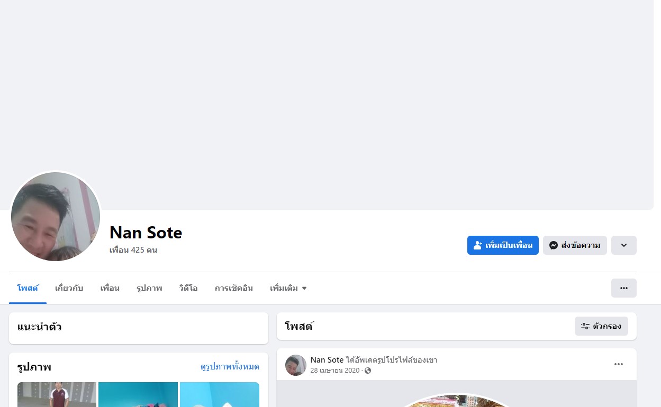The height and width of the screenshot is (407, 661).
Task: Select the โพสต์ (Posts) tab
Action: (28, 288)
